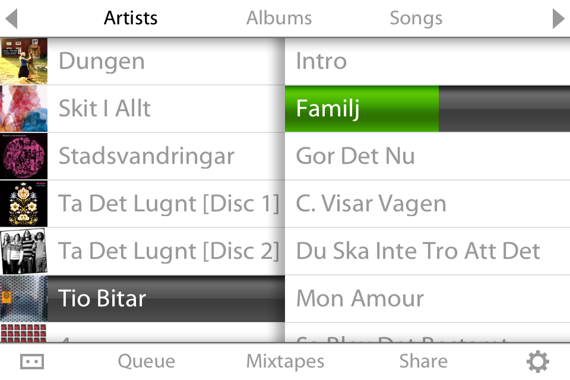Click the Stadsvandringar album artwork

point(24,156)
